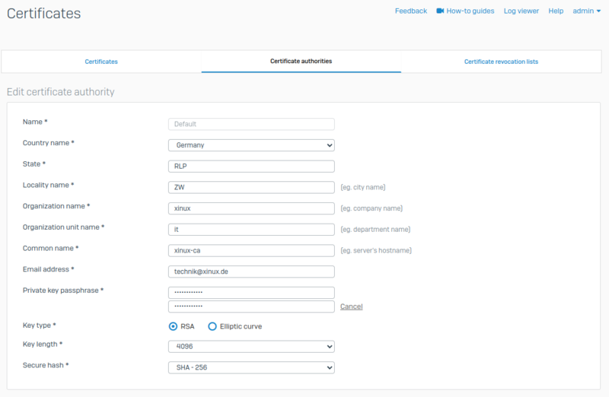Image resolution: width=609 pixels, height=397 pixels.
Task: Switch to the Certificates tab
Action: click(101, 62)
